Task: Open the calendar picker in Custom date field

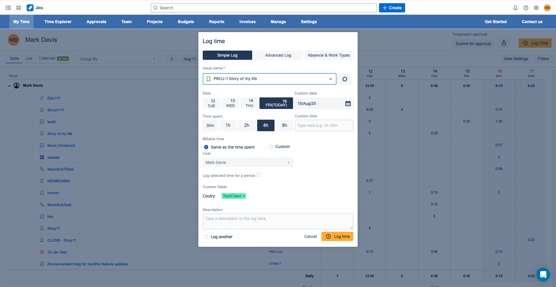Action: [348, 103]
